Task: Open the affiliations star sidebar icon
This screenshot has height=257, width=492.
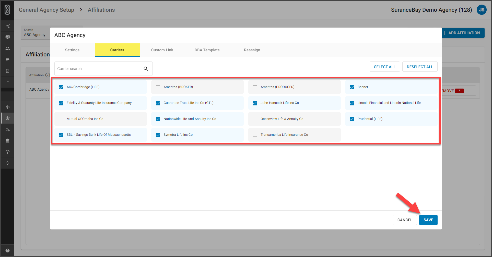Action: click(x=8, y=118)
